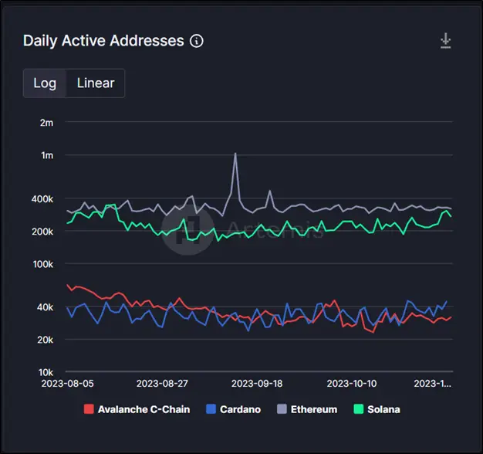The height and width of the screenshot is (454, 483).
Task: Click the Avalanche C-Chain legend label
Action: [x=144, y=409]
